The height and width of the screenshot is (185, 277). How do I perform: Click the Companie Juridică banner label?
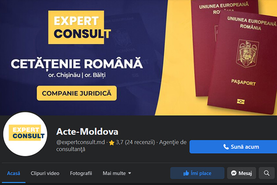click(77, 93)
